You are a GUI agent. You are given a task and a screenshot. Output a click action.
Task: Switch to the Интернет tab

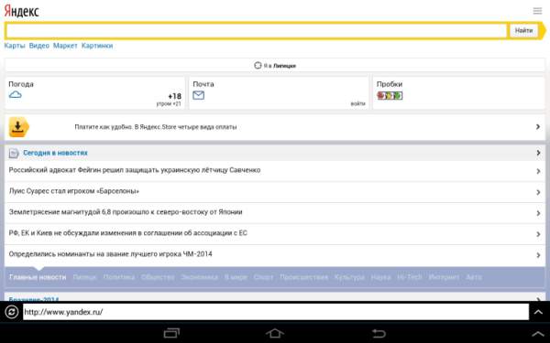tap(444, 277)
